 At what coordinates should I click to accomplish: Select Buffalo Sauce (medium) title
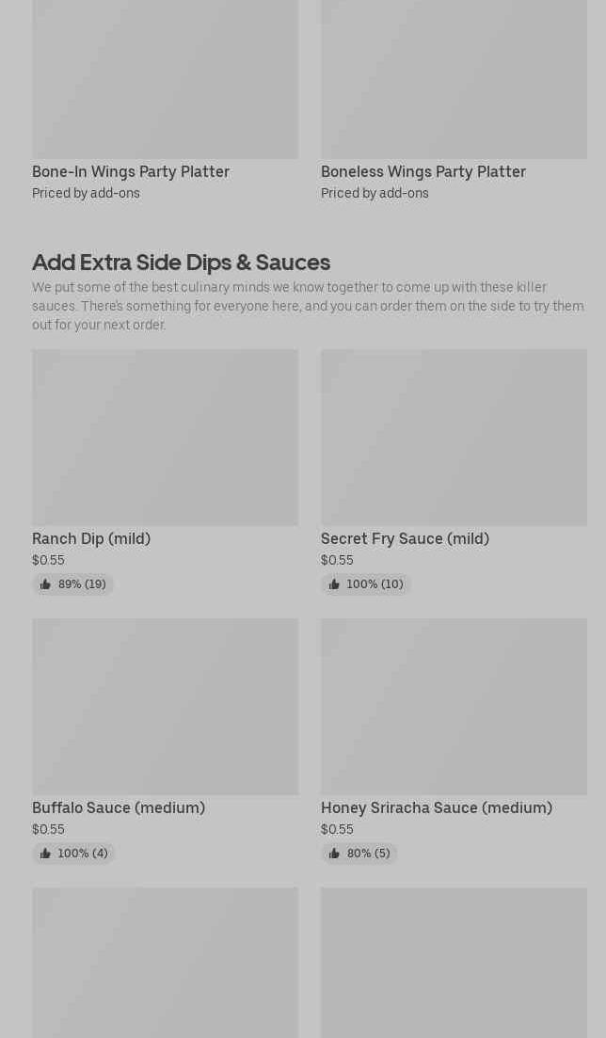click(x=119, y=808)
